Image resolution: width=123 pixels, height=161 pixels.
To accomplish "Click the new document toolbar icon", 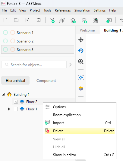I will [5, 20].
